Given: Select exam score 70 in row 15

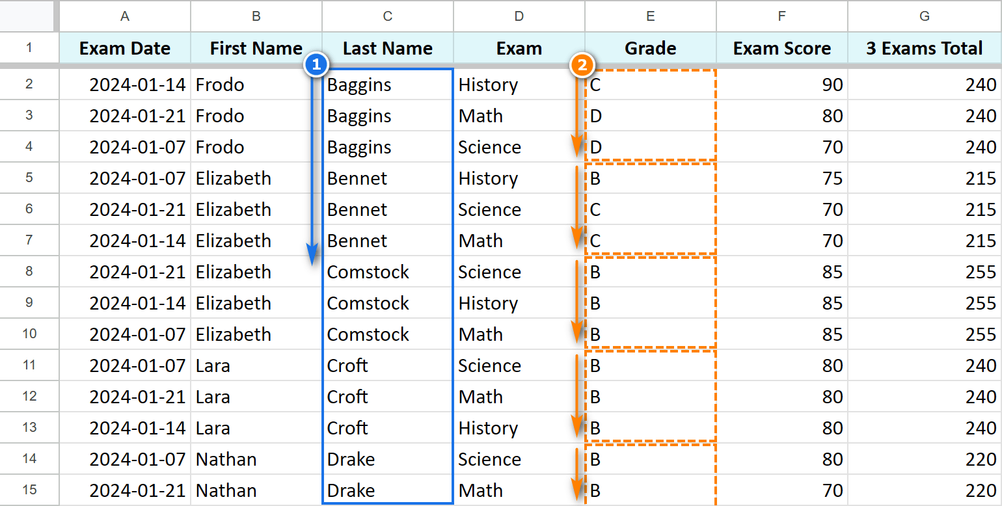Looking at the screenshot, I should pos(782,490).
